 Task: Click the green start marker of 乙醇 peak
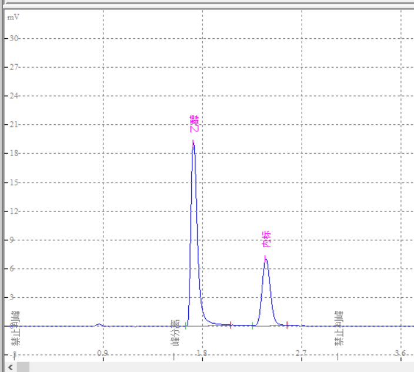coord(186,325)
